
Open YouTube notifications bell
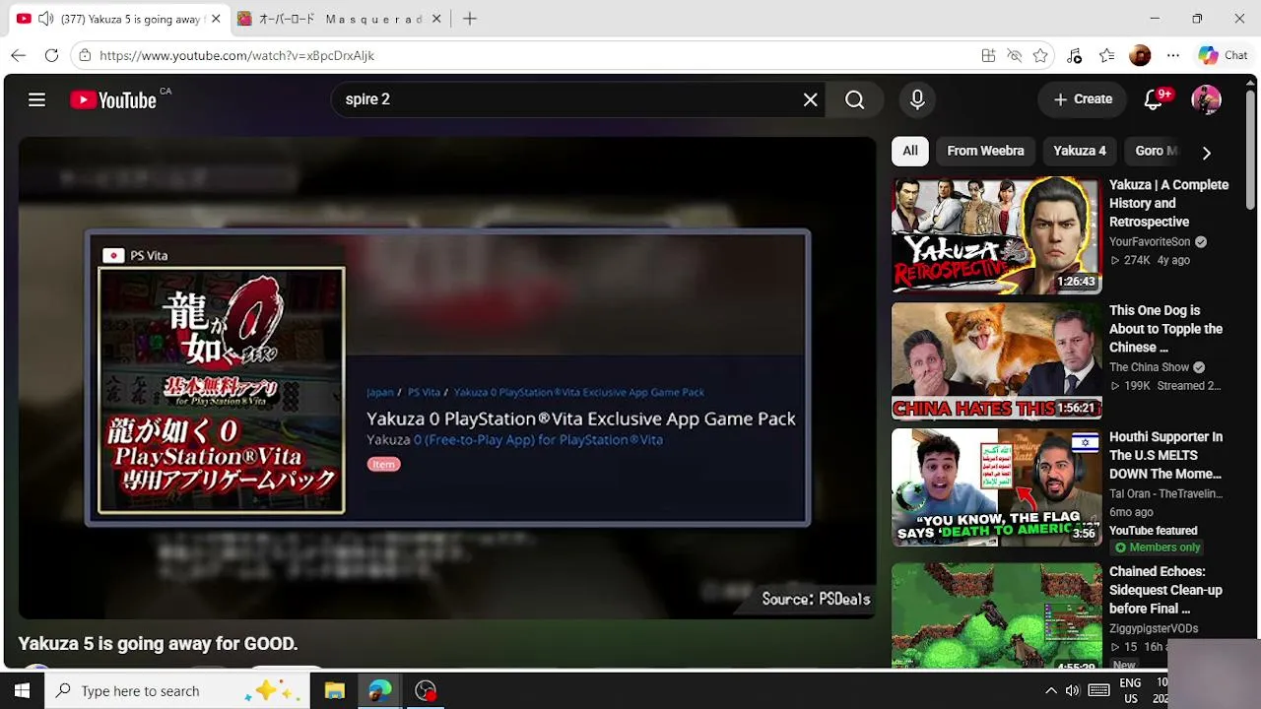[1154, 99]
